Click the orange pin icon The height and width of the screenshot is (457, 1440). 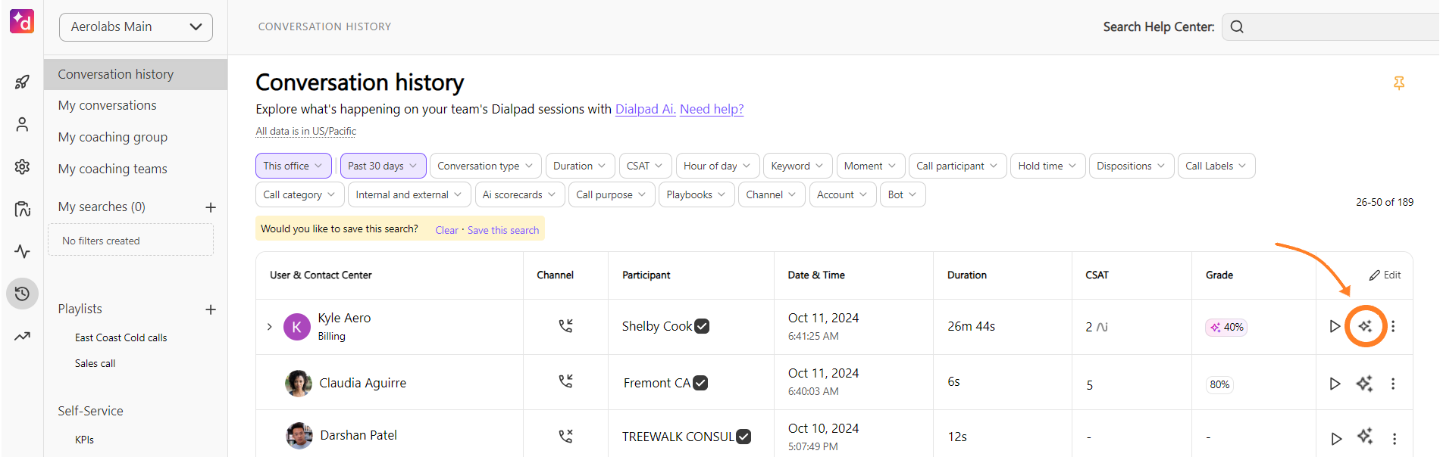coord(1399,83)
